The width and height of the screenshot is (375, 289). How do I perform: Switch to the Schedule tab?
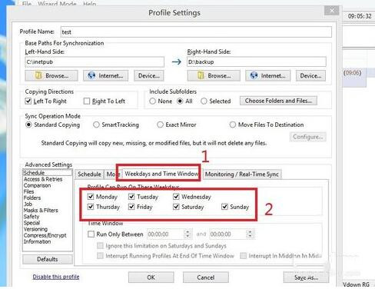click(x=89, y=174)
